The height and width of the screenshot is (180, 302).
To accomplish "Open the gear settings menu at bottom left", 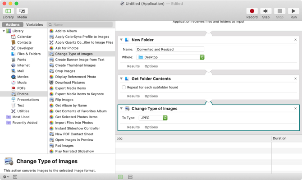I will click(6, 177).
